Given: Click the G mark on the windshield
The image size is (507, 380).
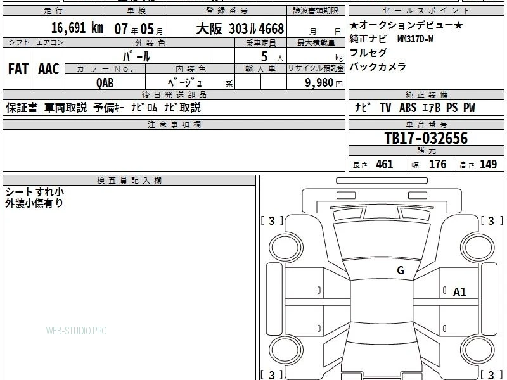Looking at the screenshot, I should pyautogui.click(x=401, y=270).
